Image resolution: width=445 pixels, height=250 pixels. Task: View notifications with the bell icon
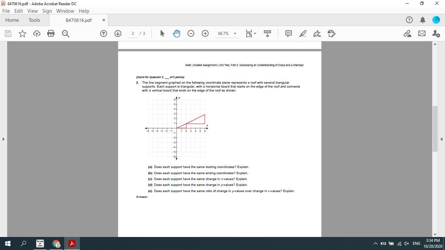(423, 20)
